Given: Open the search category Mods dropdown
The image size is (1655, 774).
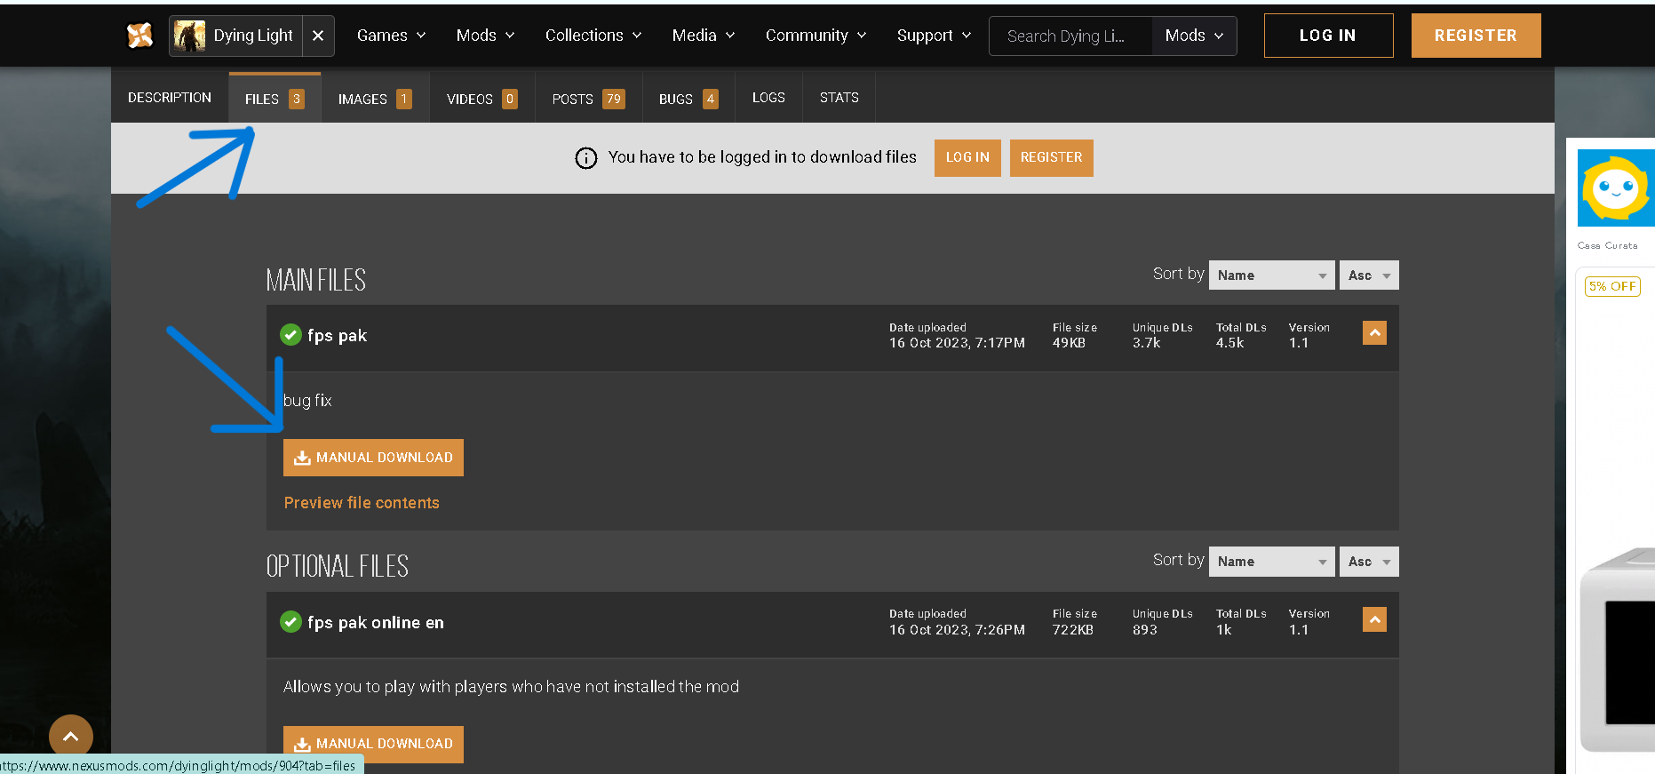Looking at the screenshot, I should tap(1194, 36).
